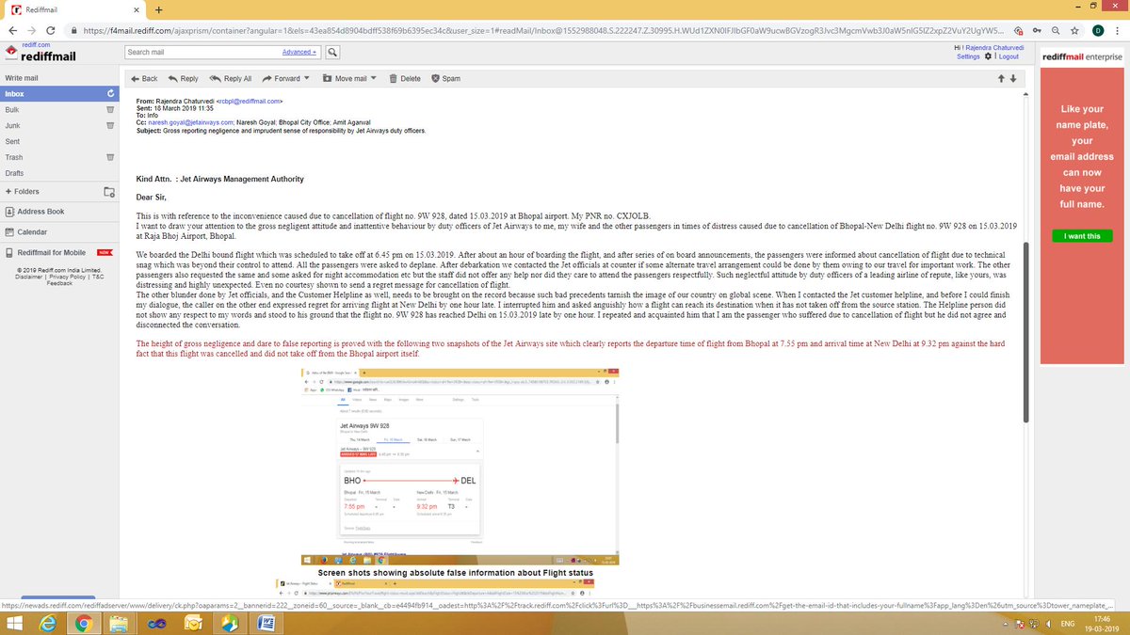
Task: Empty the Trash folder using its trash icon
Action: pos(110,157)
